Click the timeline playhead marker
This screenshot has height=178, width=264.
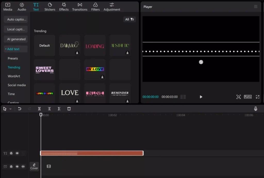41,115
